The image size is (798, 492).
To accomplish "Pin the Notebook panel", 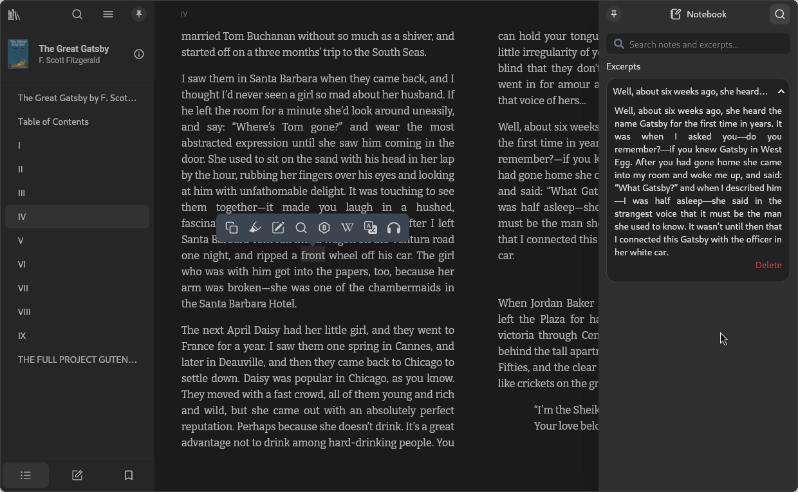I will [613, 14].
